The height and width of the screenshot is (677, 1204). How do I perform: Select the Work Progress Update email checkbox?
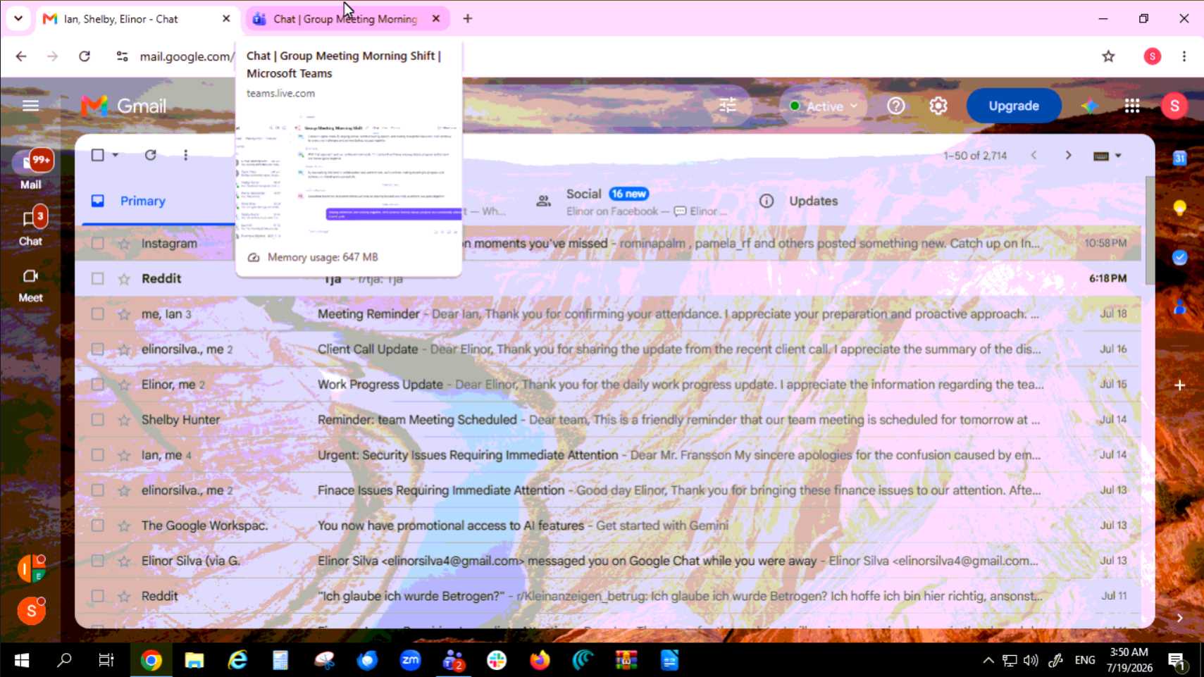coord(98,385)
